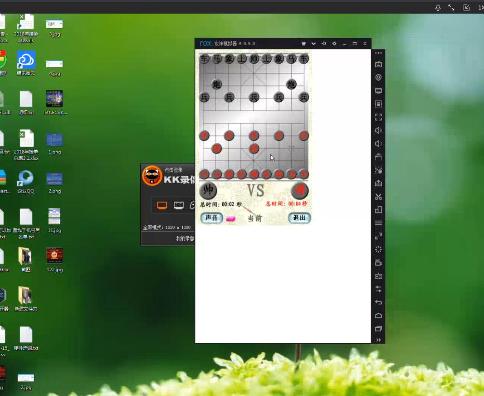Image resolution: width=484 pixels, height=396 pixels.
Task: Open Nox settings gear in title bar
Action: 334,44
